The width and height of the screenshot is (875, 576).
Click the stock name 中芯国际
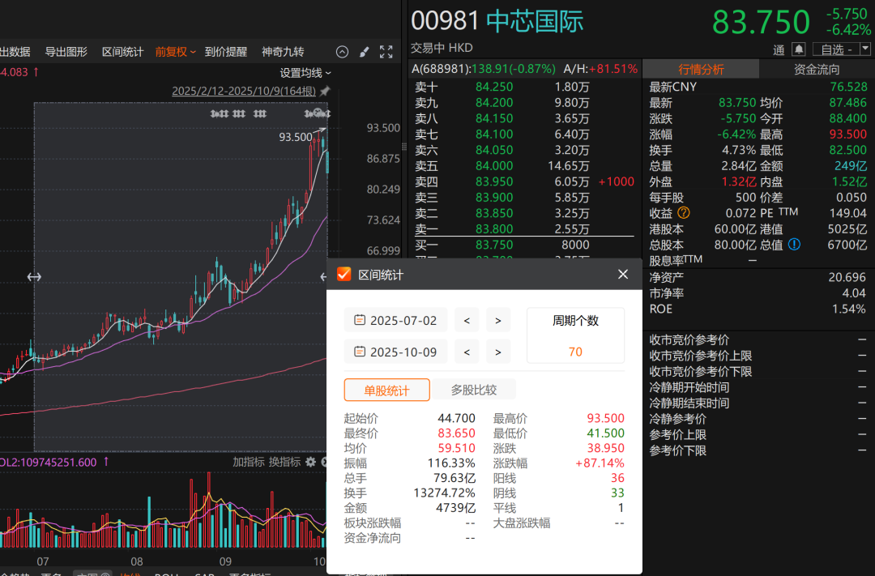535,21
